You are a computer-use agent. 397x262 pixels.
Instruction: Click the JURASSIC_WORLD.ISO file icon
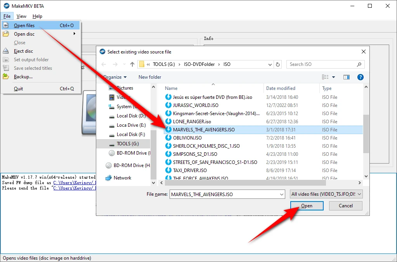tap(168, 105)
